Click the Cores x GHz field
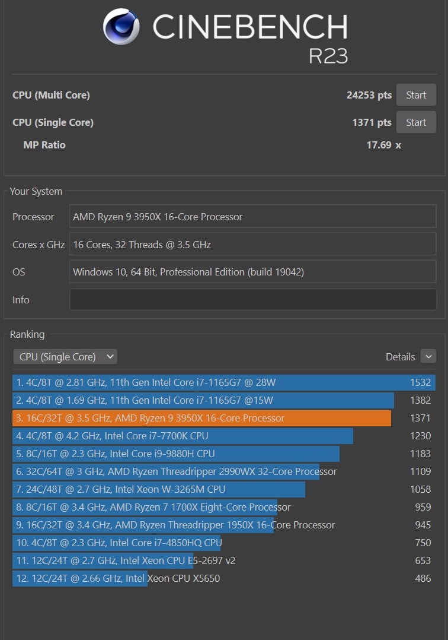The width and height of the screenshot is (448, 640). (252, 245)
